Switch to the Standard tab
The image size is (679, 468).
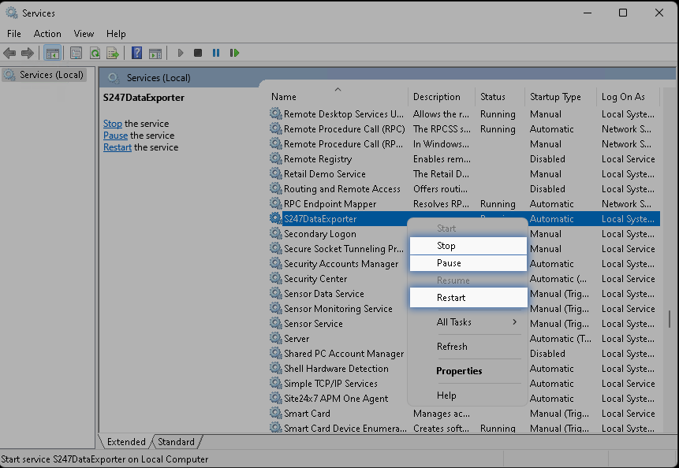tap(175, 442)
